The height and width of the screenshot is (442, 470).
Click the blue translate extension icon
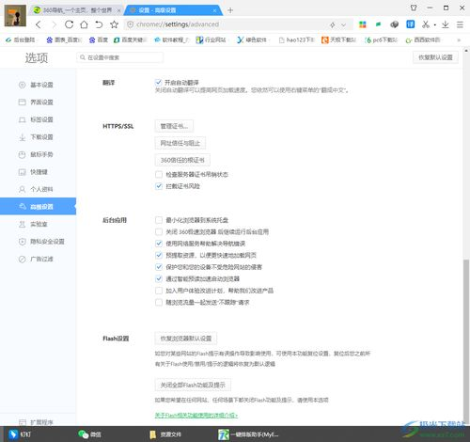tap(411, 24)
